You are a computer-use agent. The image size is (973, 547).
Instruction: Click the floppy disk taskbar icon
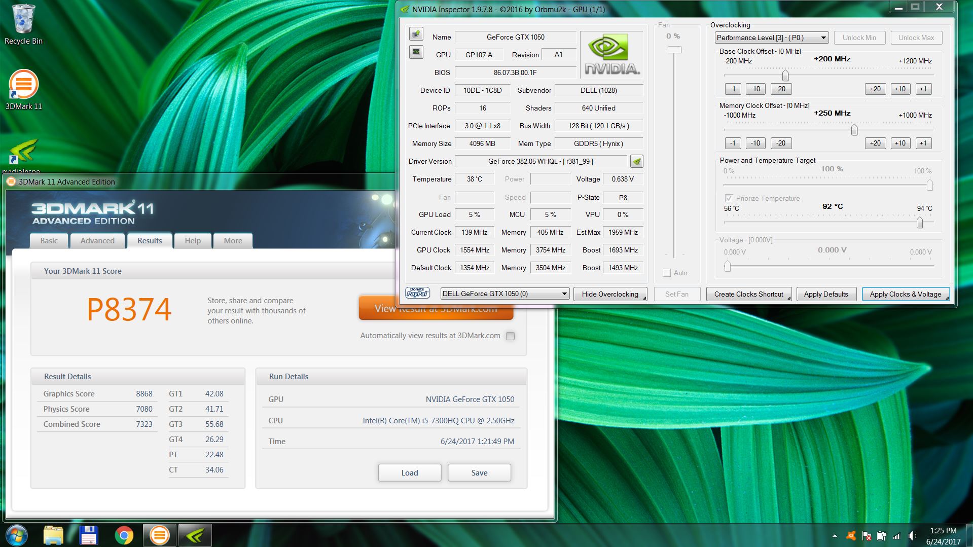click(x=89, y=535)
